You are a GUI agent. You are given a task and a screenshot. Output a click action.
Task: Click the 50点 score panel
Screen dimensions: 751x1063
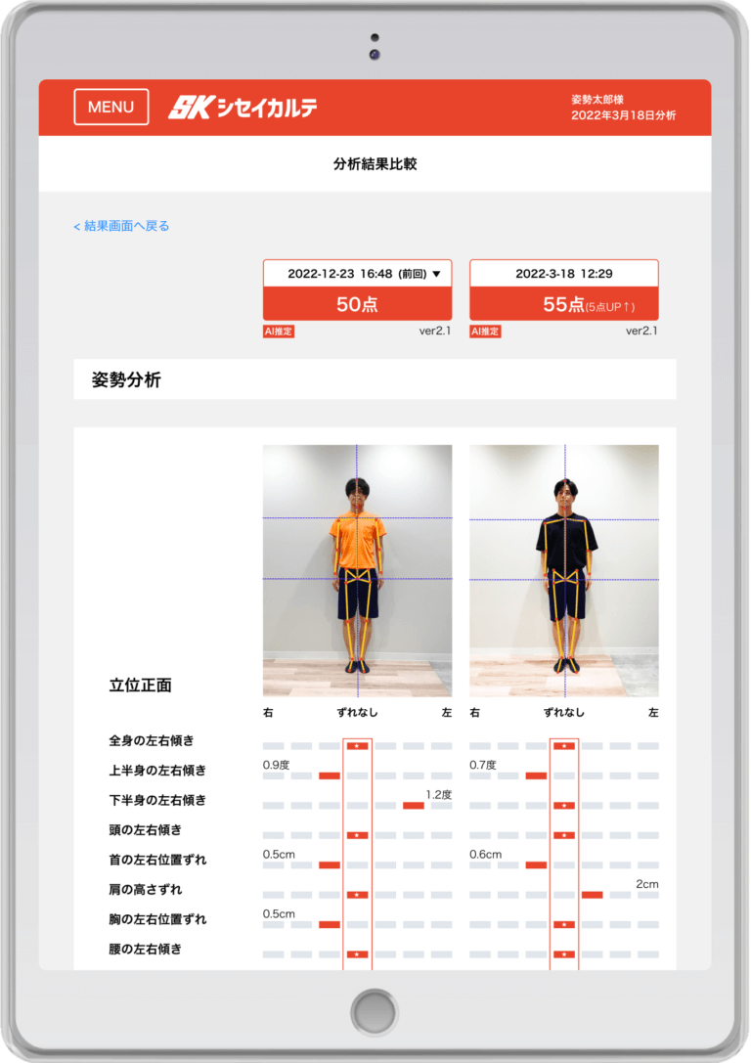click(x=357, y=304)
